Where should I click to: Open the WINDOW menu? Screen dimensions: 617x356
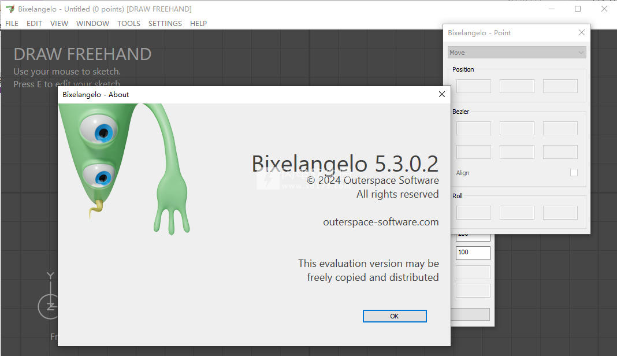pos(93,24)
